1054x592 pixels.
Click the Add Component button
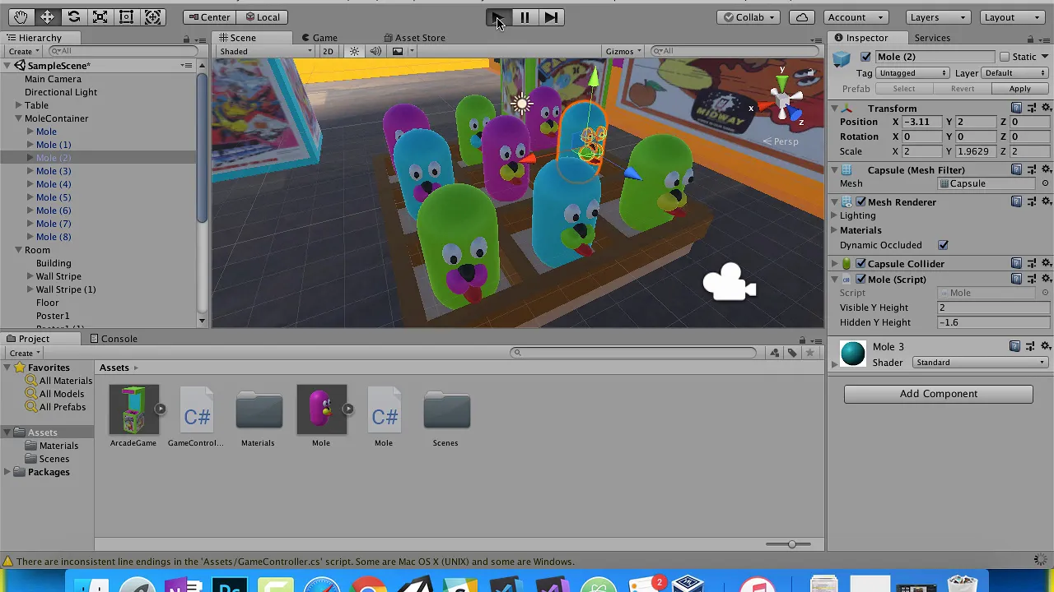pos(939,394)
